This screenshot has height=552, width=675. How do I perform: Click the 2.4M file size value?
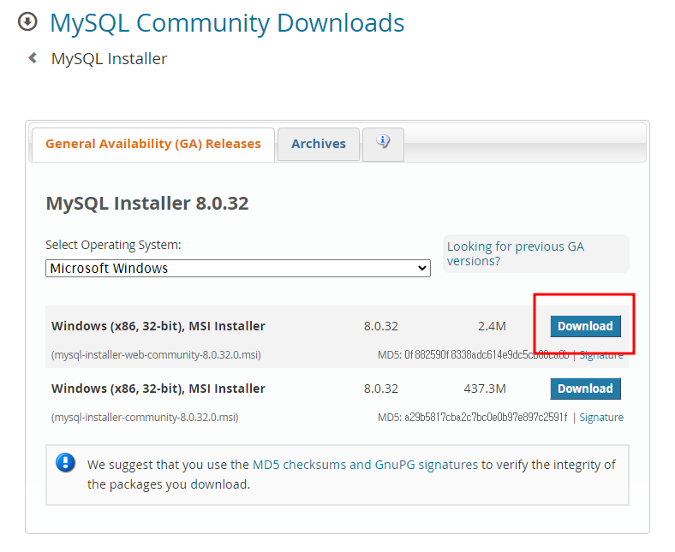click(492, 326)
